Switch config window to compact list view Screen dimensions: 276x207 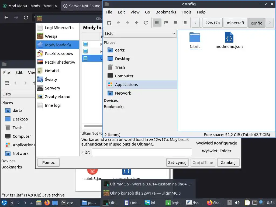pos(175,23)
